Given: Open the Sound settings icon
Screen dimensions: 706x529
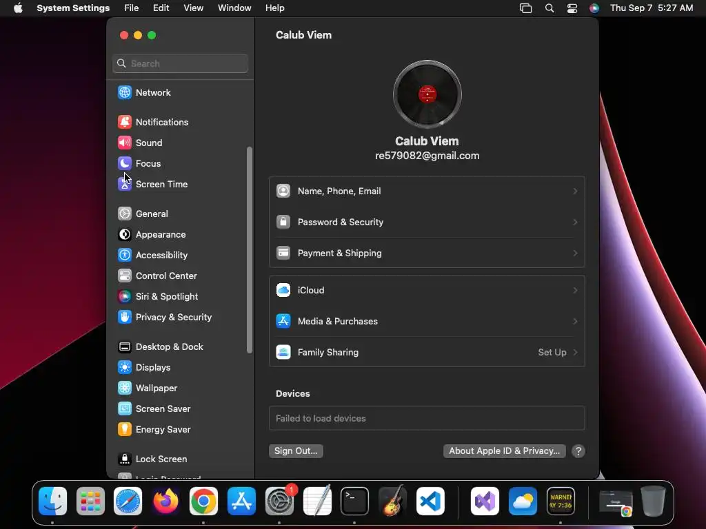Looking at the screenshot, I should pos(125,143).
